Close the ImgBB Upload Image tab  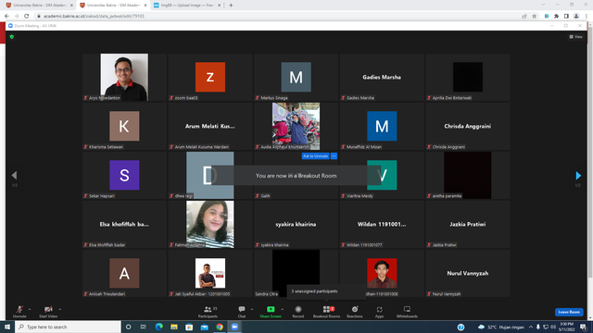(x=219, y=6)
